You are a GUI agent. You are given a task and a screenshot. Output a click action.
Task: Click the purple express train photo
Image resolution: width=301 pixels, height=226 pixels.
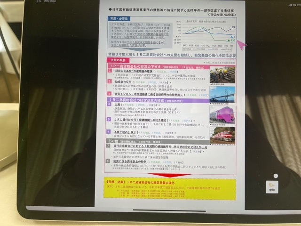tap(222, 114)
